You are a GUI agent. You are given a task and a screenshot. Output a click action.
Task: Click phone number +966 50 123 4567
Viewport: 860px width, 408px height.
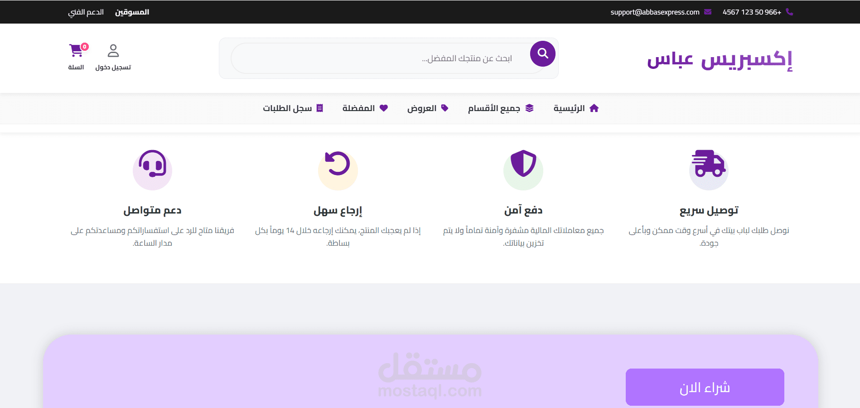(752, 12)
